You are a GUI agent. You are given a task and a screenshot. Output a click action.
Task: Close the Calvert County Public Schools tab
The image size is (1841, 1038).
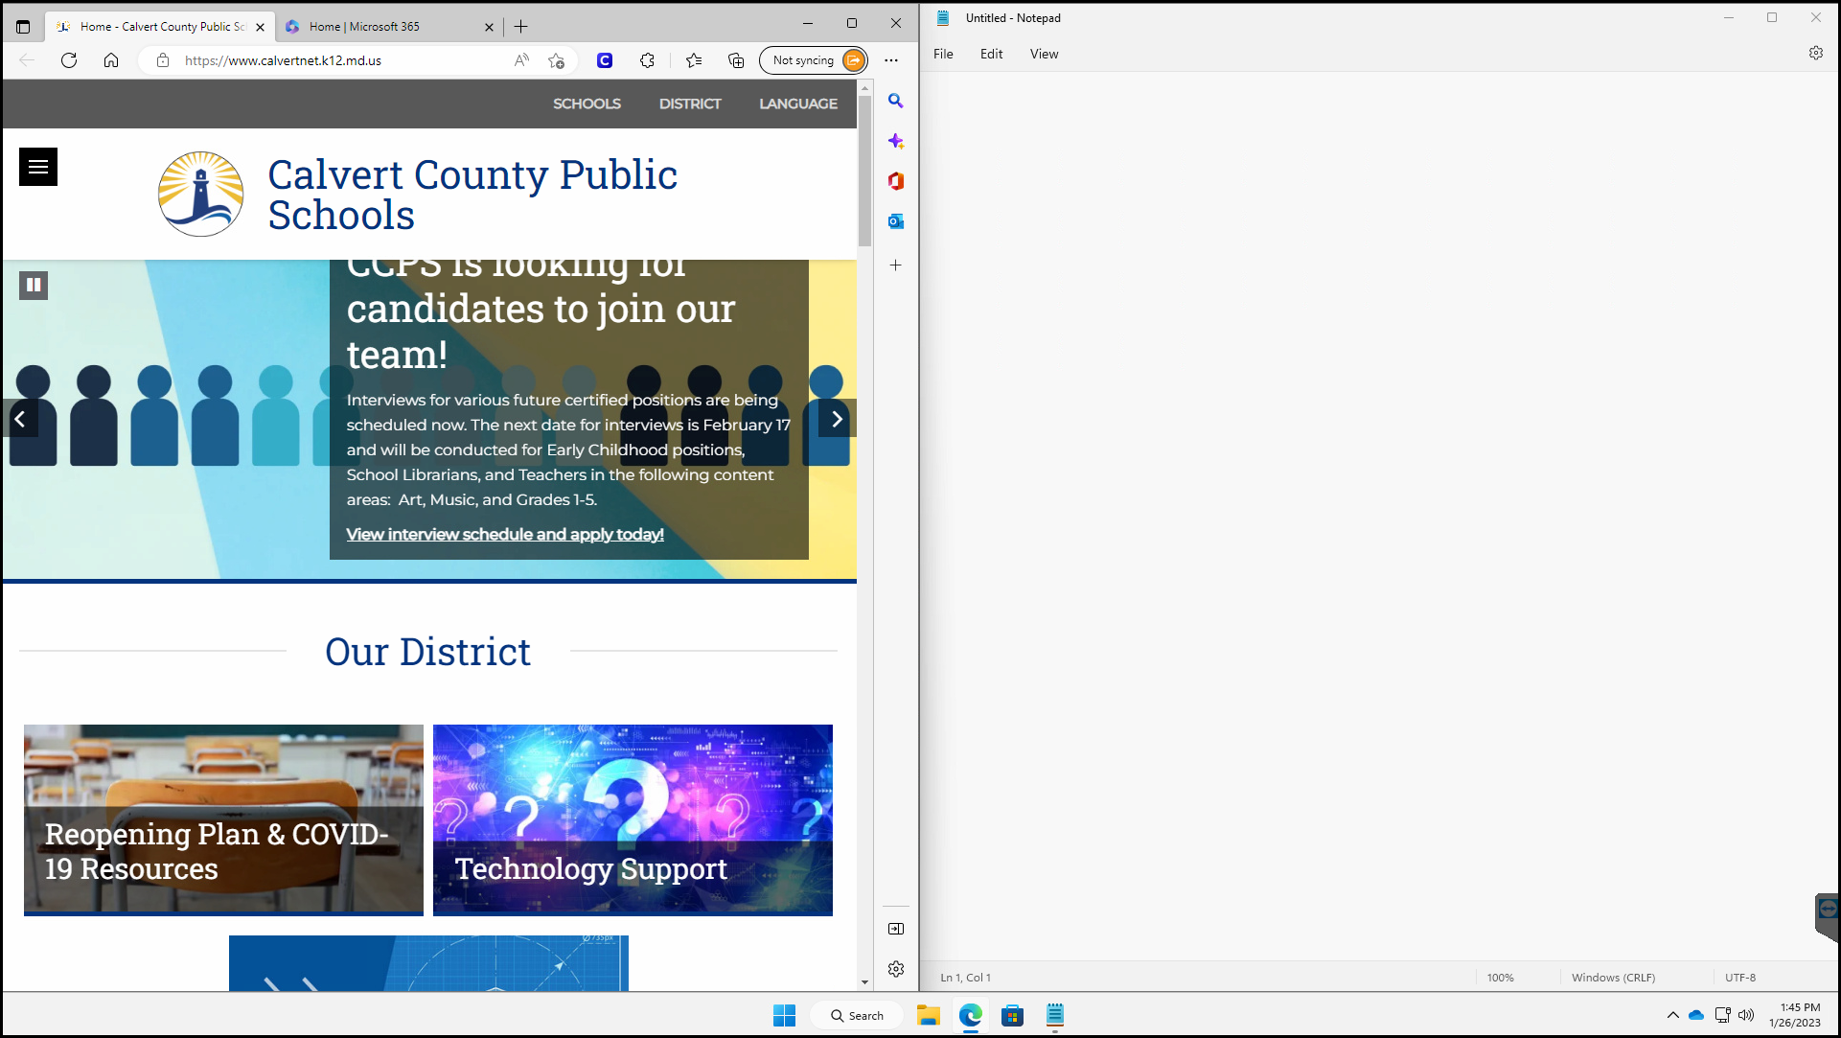pyautogui.click(x=261, y=27)
